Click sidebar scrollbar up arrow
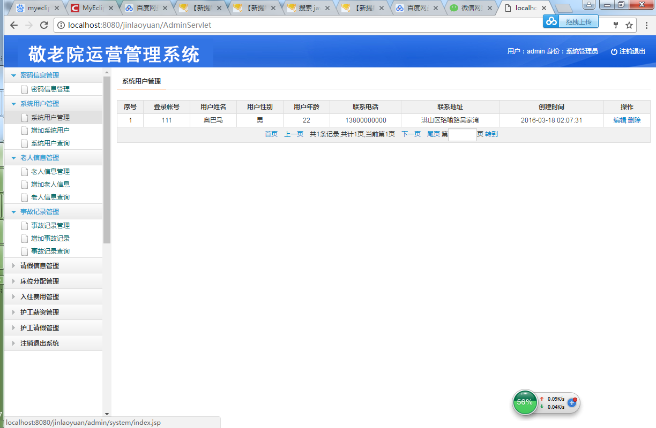The width and height of the screenshot is (656, 428). coord(107,72)
